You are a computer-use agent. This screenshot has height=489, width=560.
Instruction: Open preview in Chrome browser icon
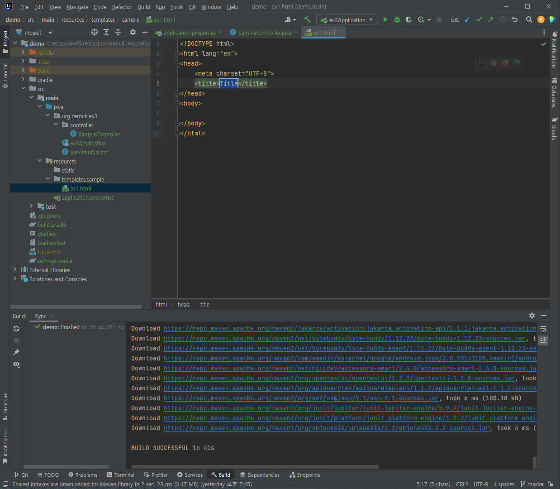493,63
